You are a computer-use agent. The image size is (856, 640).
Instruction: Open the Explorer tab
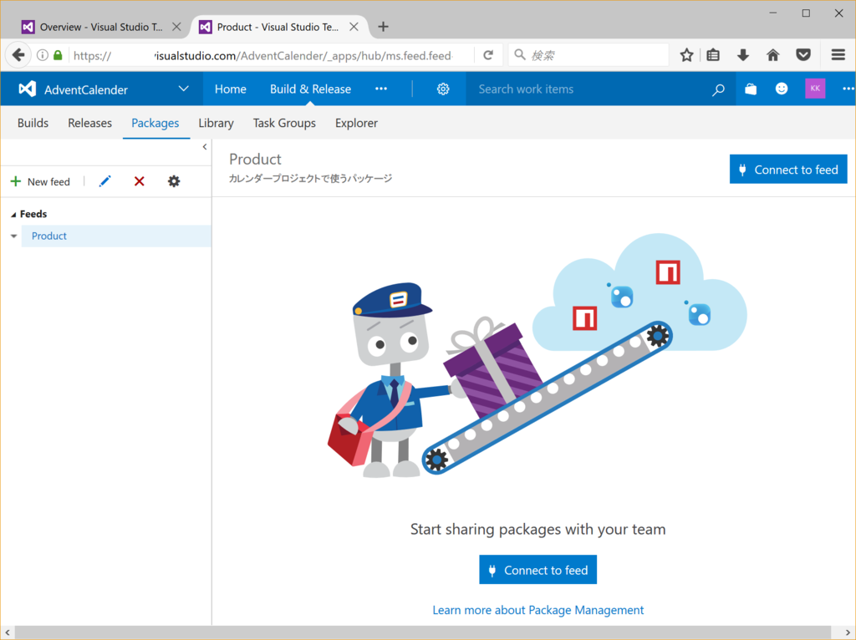pyautogui.click(x=356, y=123)
